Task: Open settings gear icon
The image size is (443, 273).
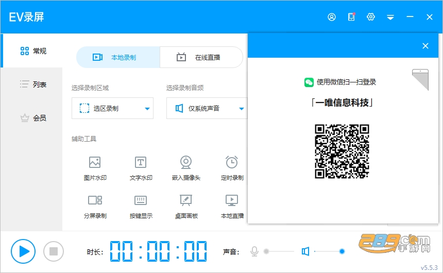Action: [x=371, y=17]
